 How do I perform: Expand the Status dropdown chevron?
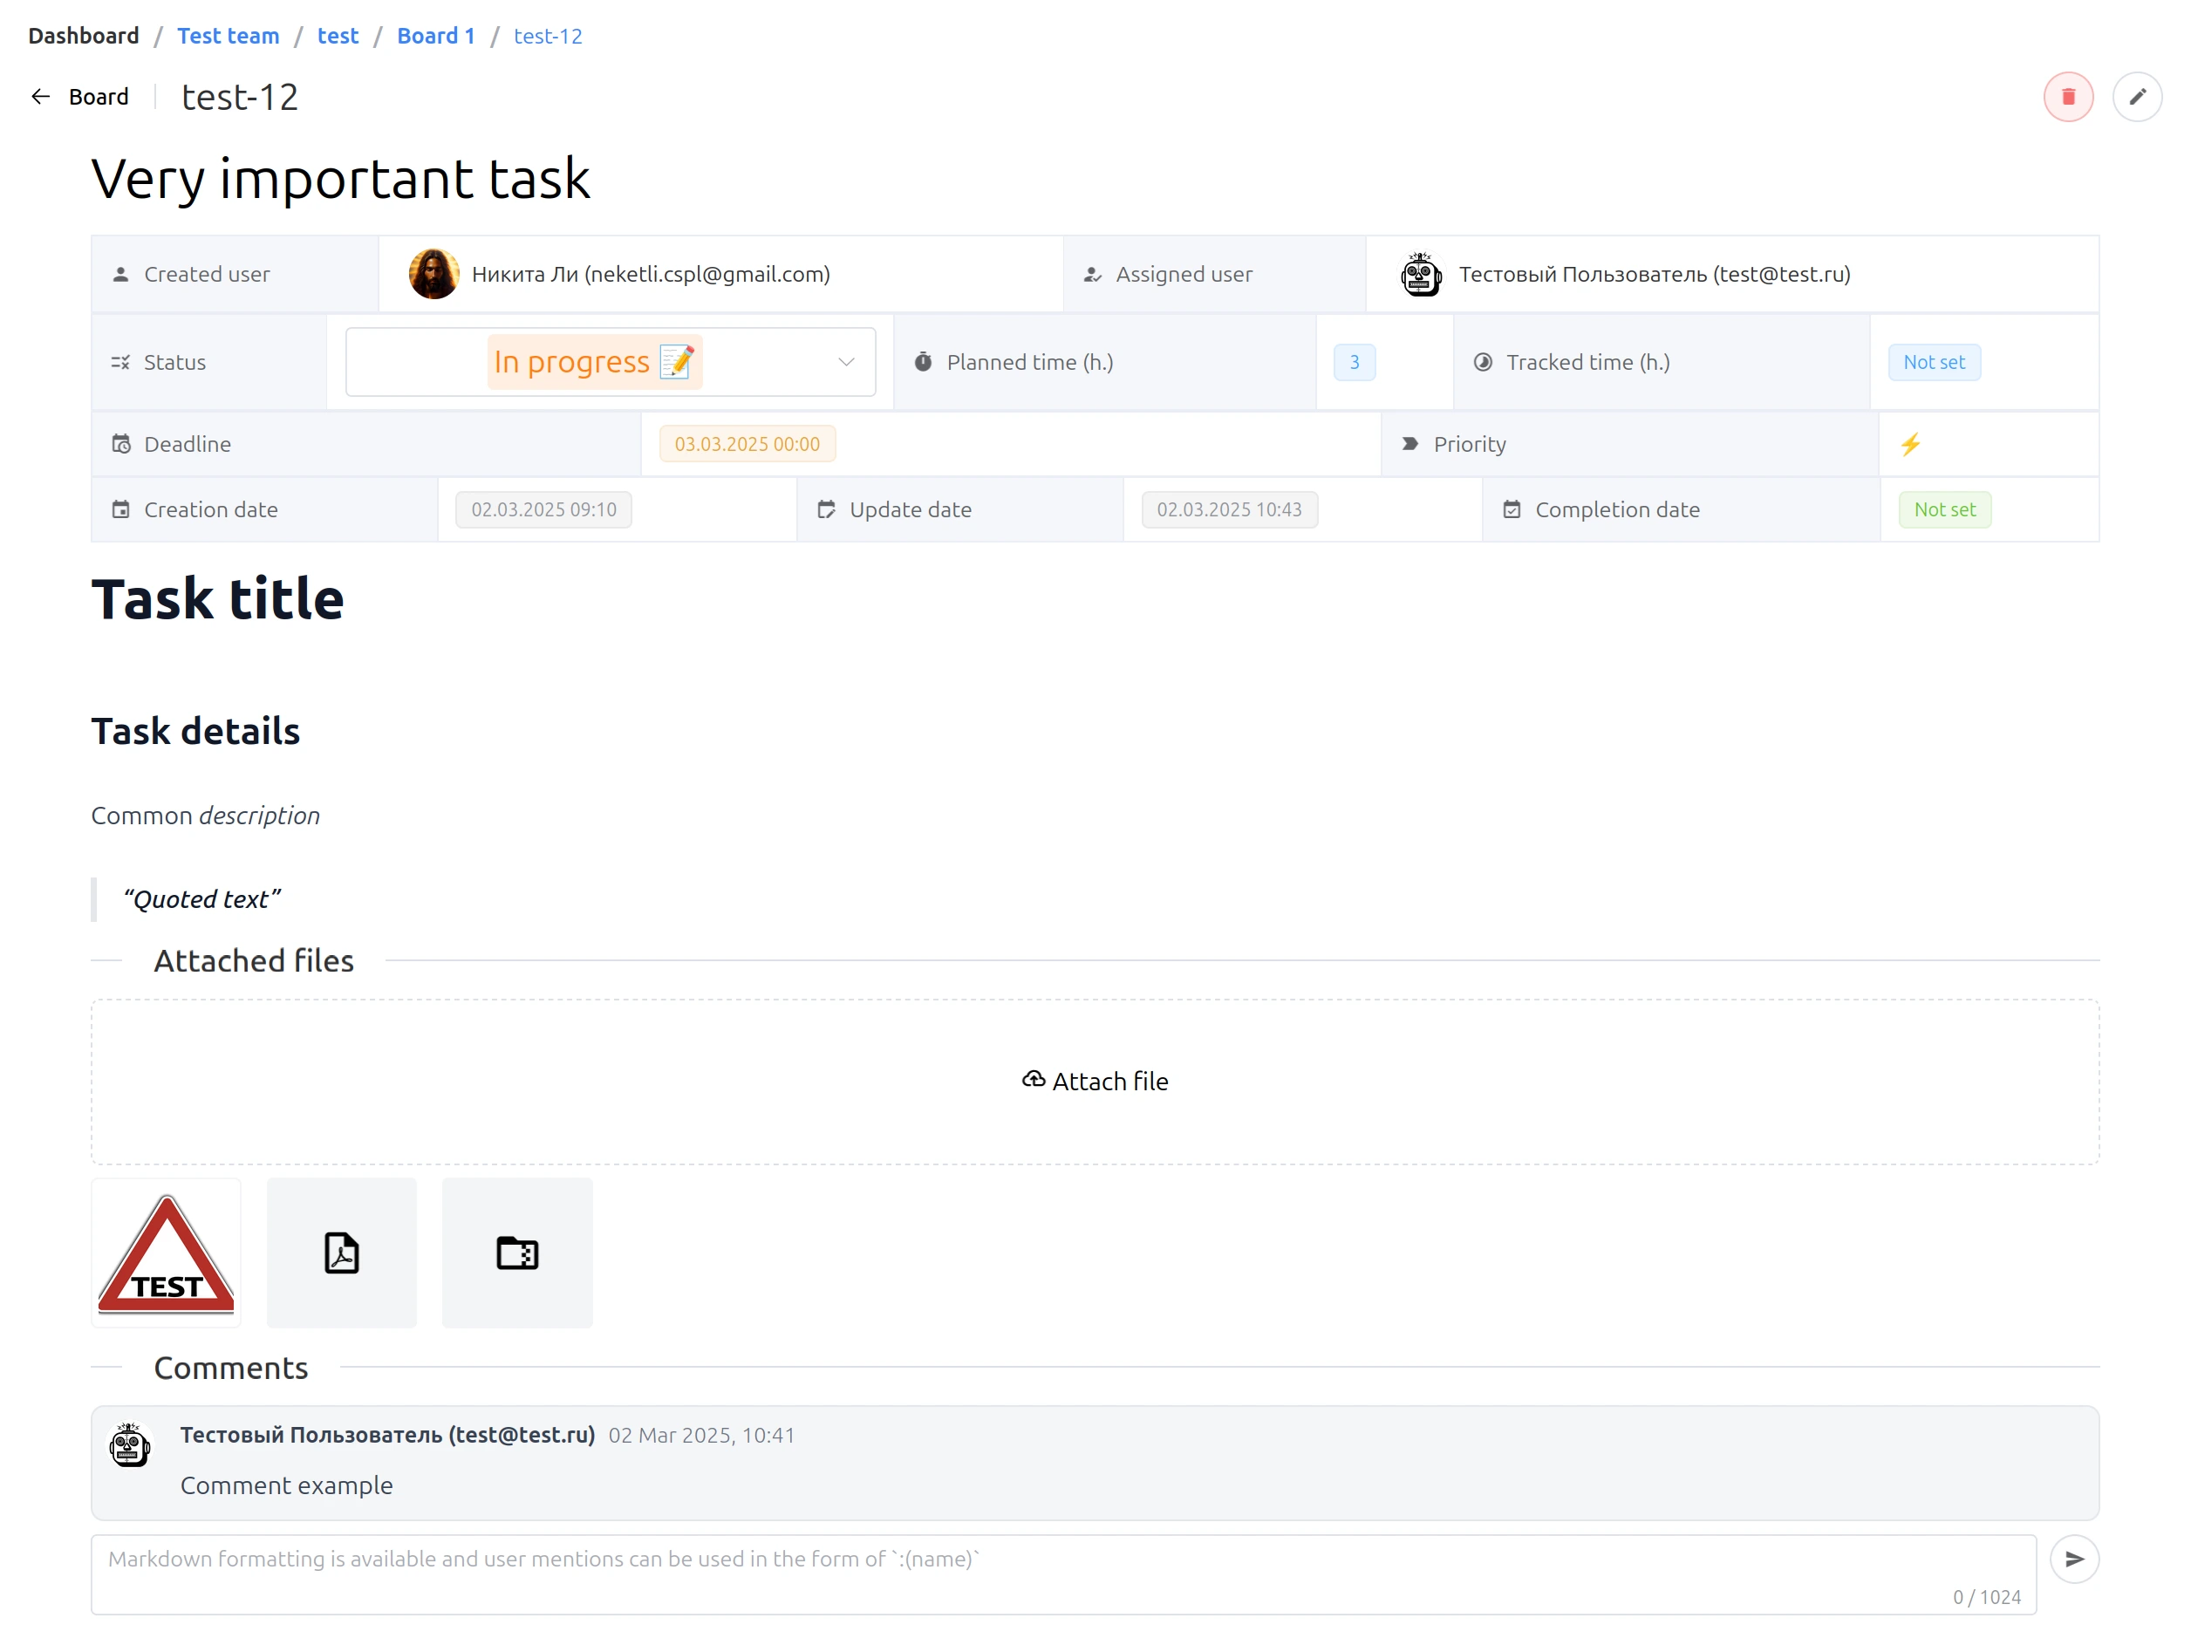click(846, 363)
